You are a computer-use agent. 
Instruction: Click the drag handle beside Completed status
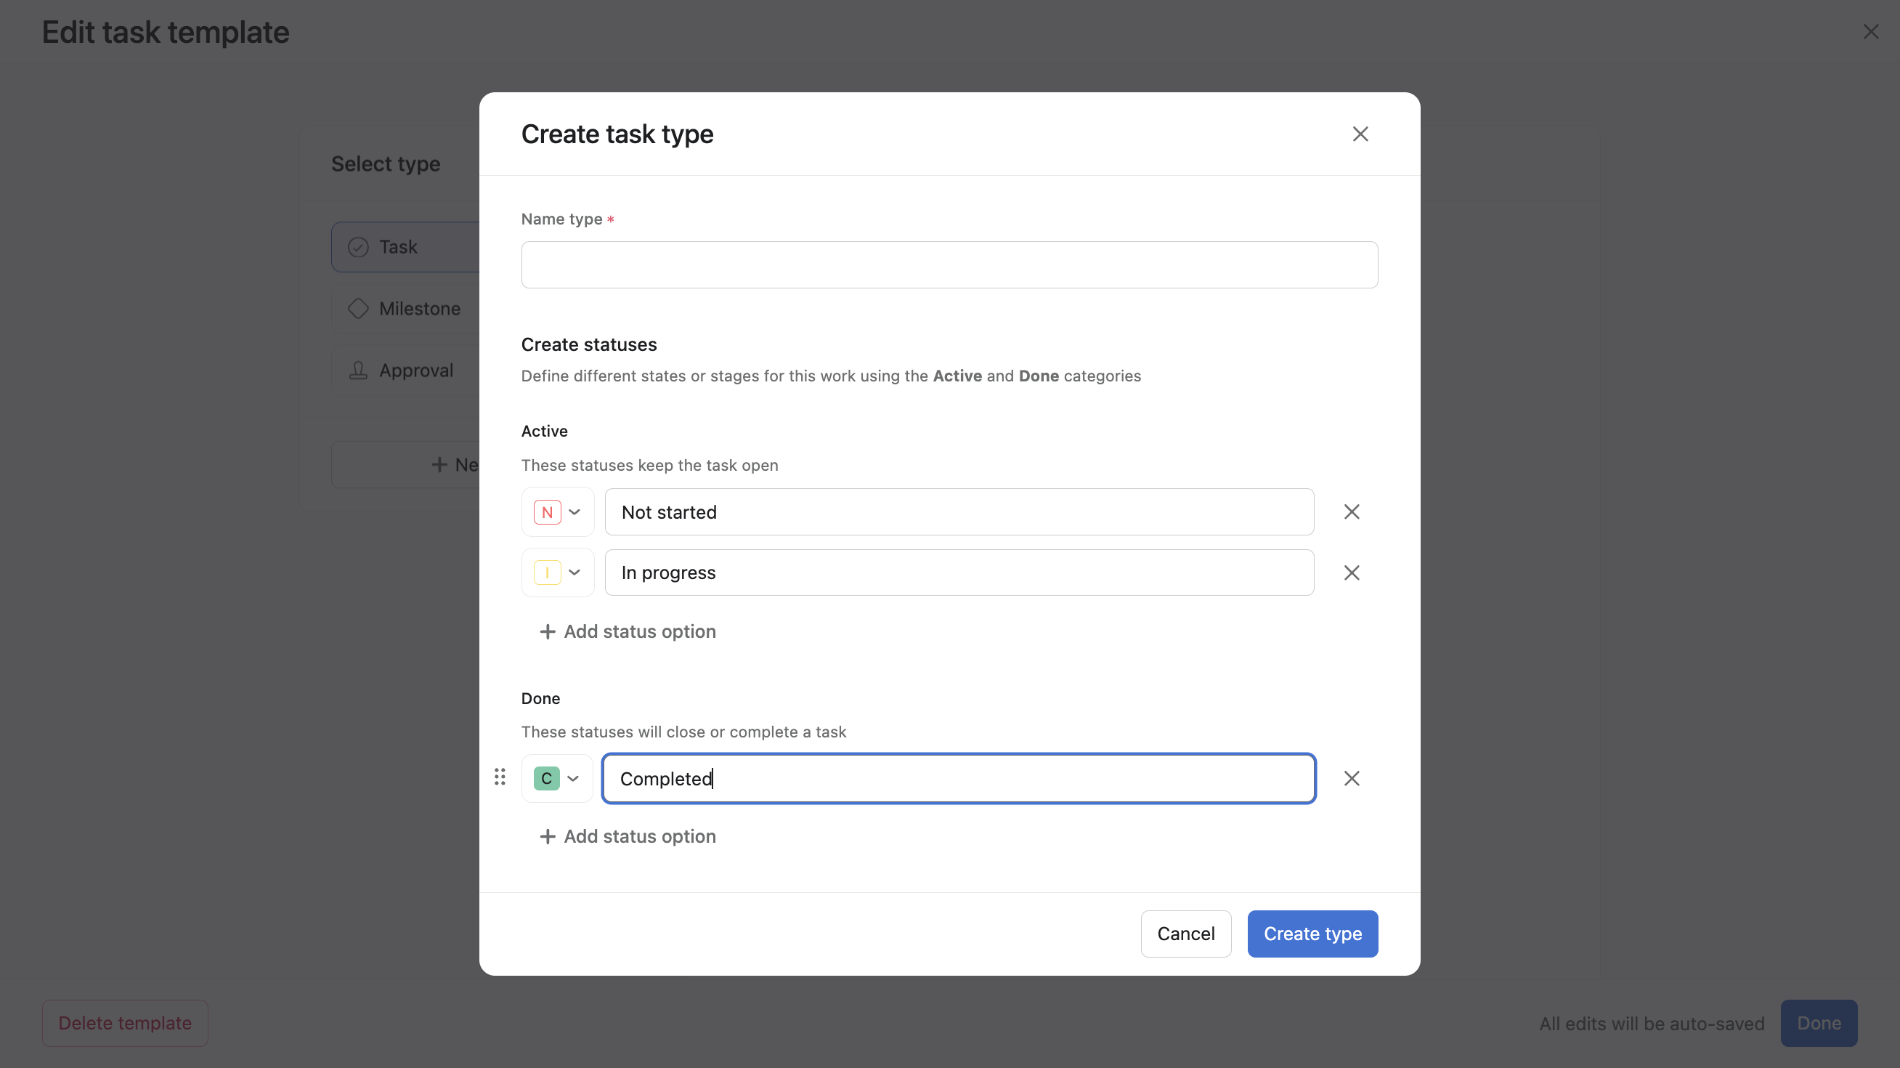(500, 777)
